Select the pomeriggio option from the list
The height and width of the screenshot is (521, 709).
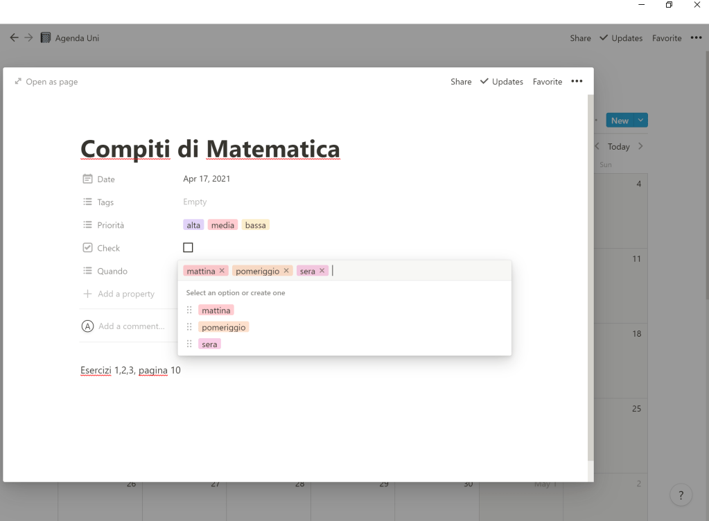pos(223,327)
